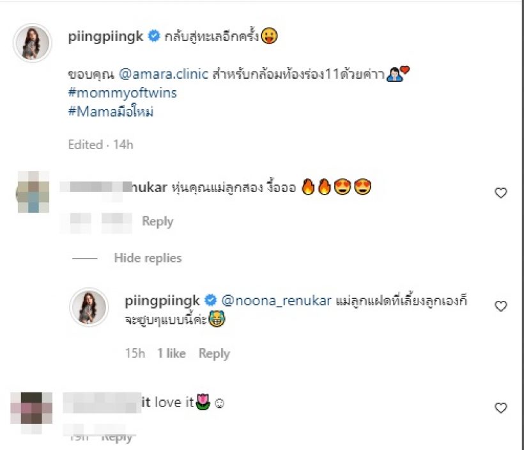The height and width of the screenshot is (450, 524).
Task: Collapse the thread with Hide replies
Action: click(x=148, y=258)
